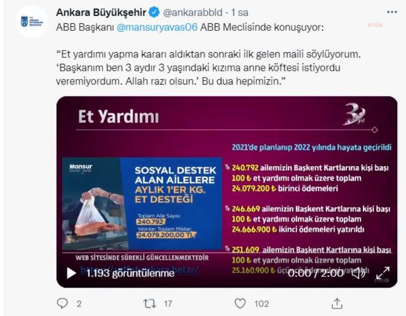Click the 102 likes count
Viewport: 406px width, 316px height.
261,304
